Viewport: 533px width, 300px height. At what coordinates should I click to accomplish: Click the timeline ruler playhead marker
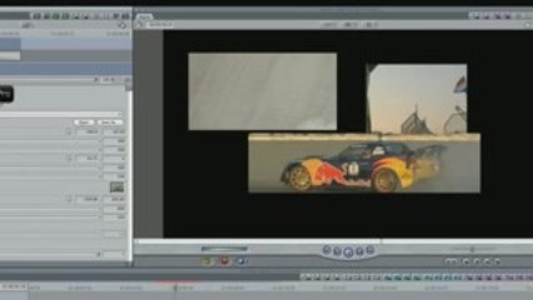tap(175, 287)
